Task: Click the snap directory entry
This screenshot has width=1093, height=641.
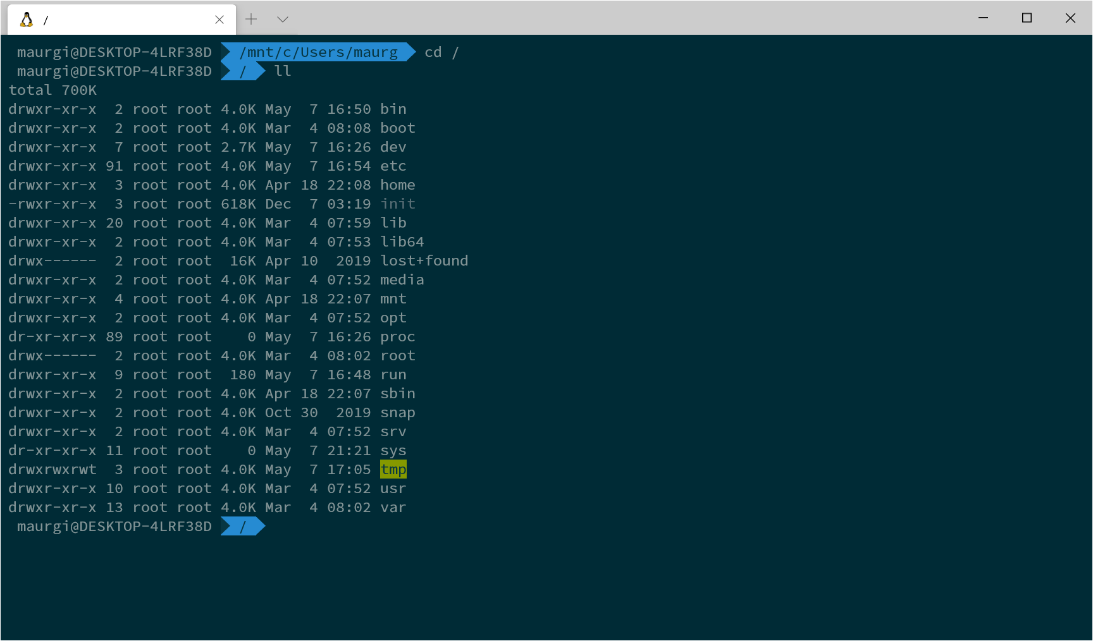Action: (397, 412)
